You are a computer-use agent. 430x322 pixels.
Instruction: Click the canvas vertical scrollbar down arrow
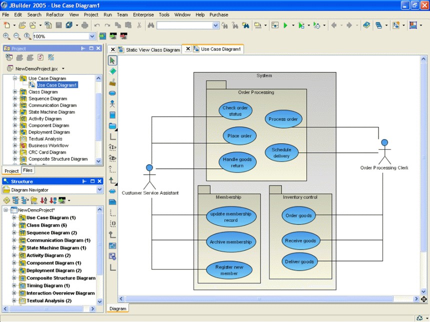click(x=423, y=292)
